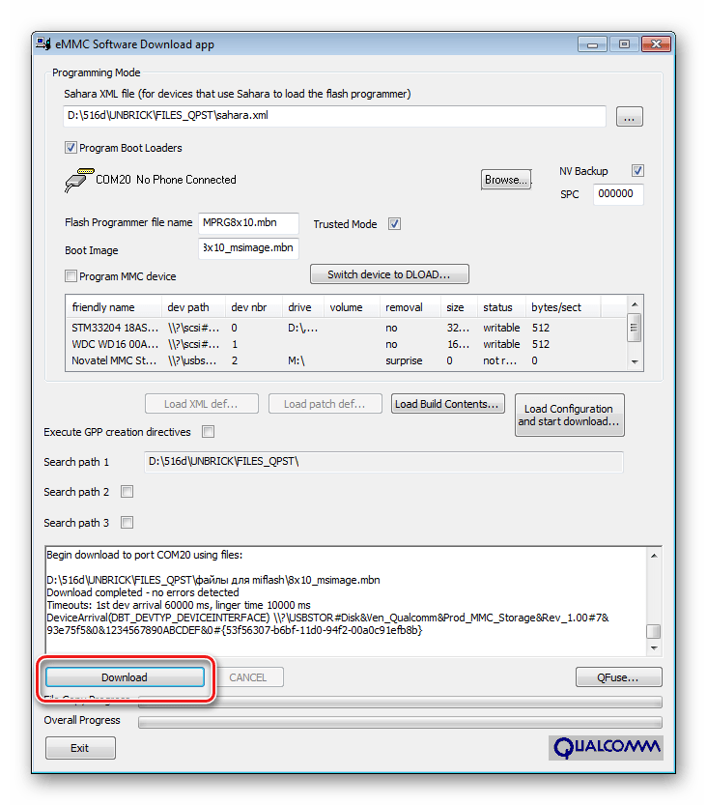
Task: Close the eMMC Software Download window
Action: click(x=656, y=44)
